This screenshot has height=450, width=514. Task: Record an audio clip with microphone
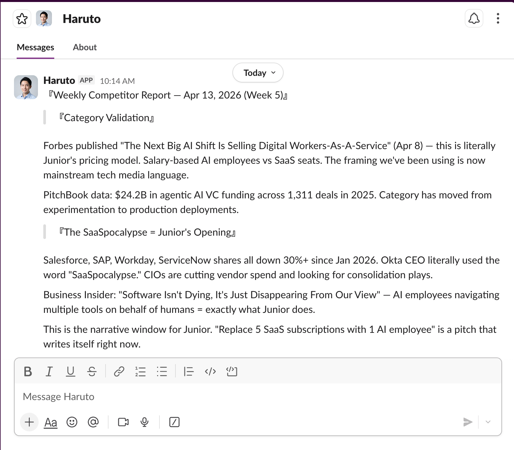pos(144,422)
